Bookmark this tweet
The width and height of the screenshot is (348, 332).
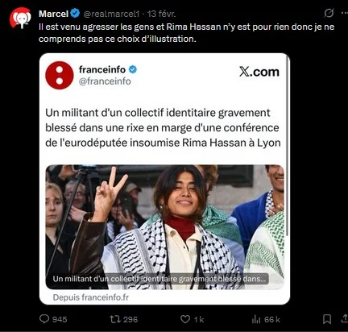point(327,319)
